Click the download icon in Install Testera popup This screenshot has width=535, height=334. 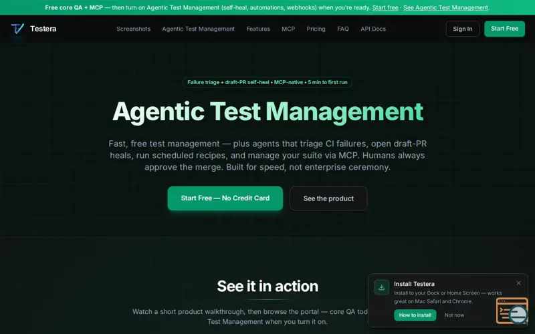point(381,287)
